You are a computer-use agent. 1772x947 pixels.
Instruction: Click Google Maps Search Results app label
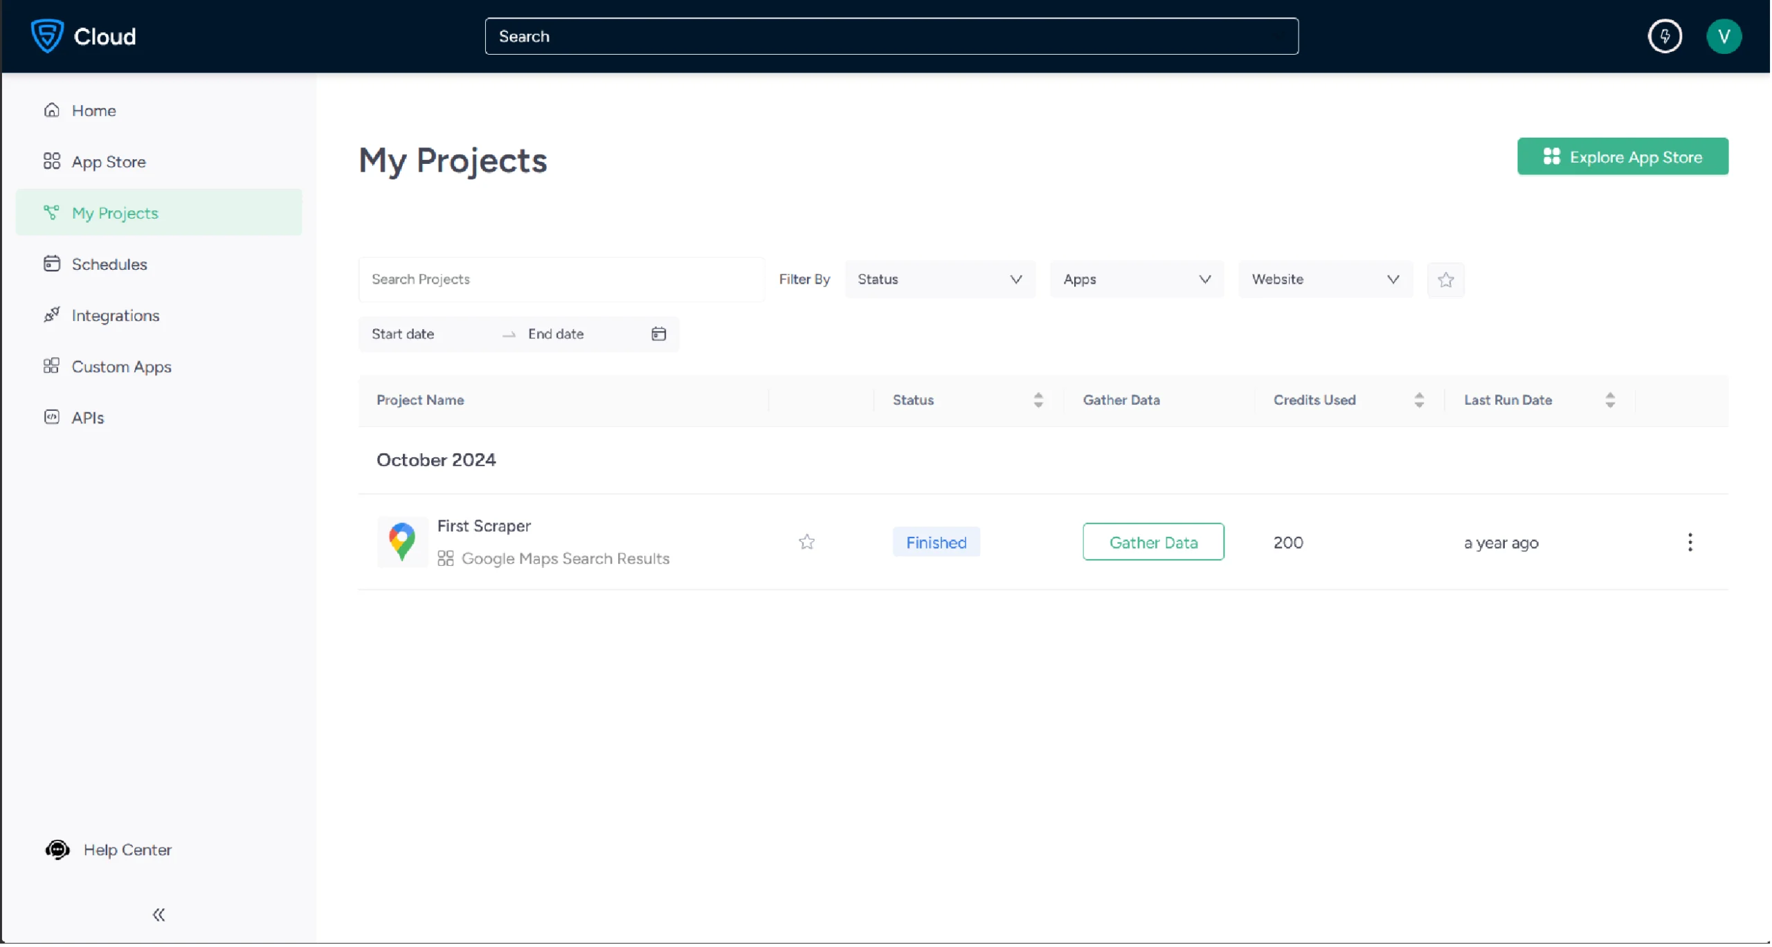click(x=566, y=558)
